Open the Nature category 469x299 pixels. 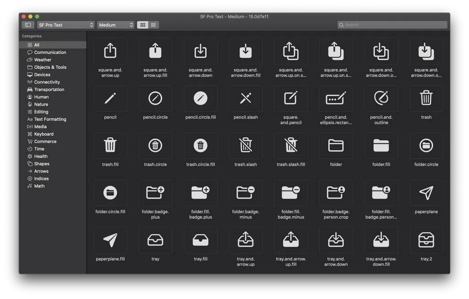point(53,104)
